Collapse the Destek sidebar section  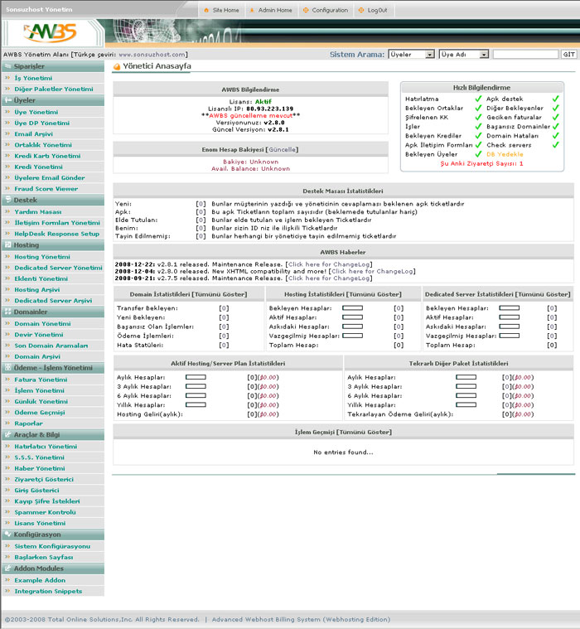[53, 200]
